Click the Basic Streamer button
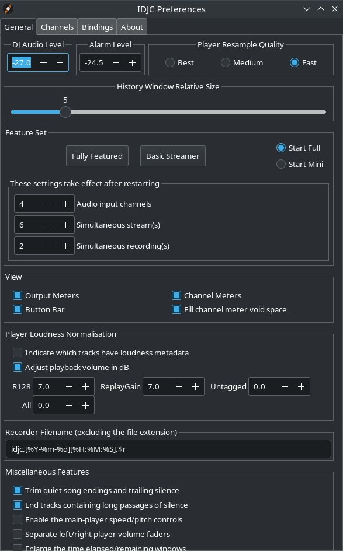343x551 pixels. (173, 156)
